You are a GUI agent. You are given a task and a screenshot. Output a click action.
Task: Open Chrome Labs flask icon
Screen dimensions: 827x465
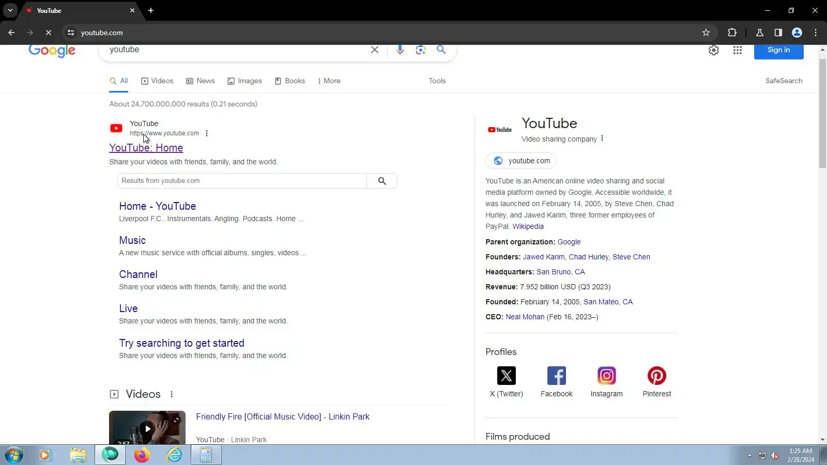click(x=760, y=33)
